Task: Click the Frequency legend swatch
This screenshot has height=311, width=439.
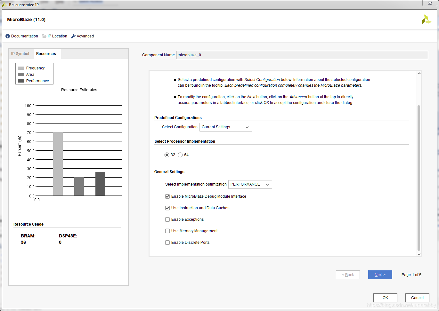Action: pyautogui.click(x=21, y=68)
